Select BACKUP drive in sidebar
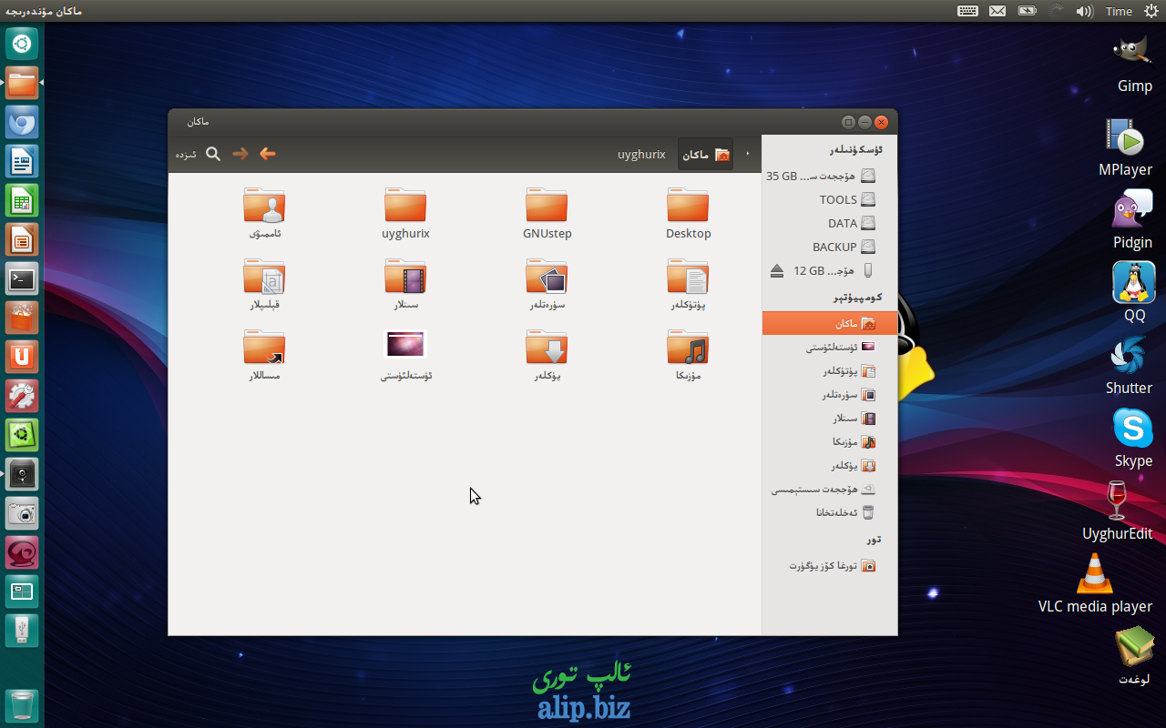Image resolution: width=1166 pixels, height=728 pixels. tap(830, 247)
